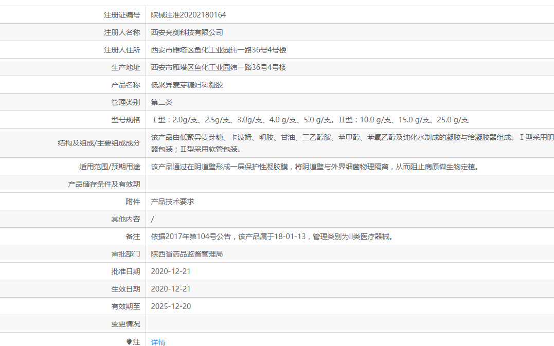The height and width of the screenshot is (346, 554).
Task: Click the 第二类 management category value
Action: (x=162, y=102)
